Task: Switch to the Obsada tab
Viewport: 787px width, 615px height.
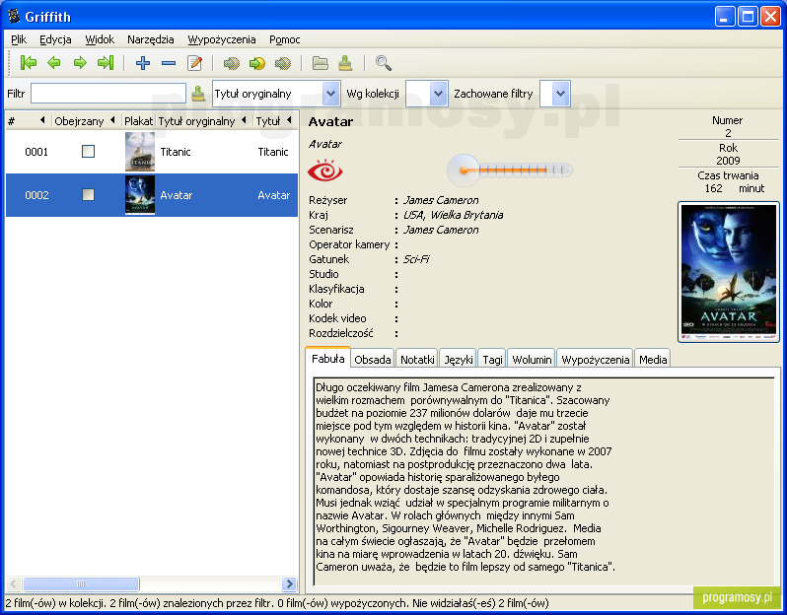Action: (373, 360)
